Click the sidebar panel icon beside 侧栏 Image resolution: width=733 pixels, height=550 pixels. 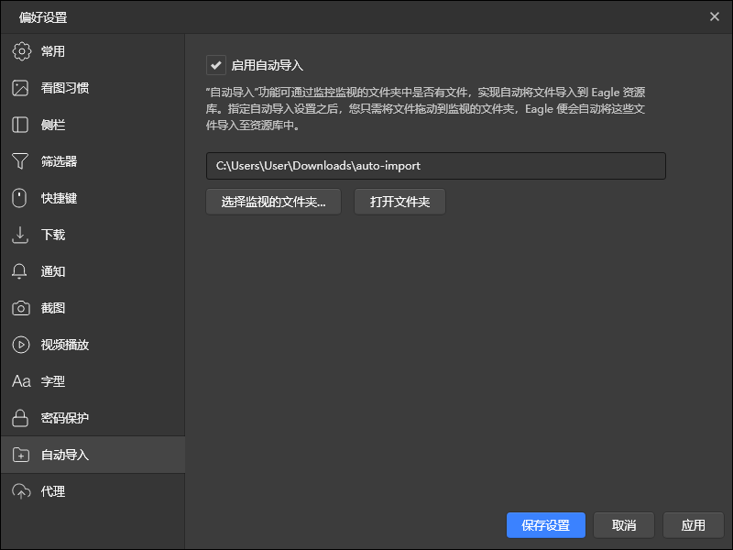pyautogui.click(x=20, y=125)
